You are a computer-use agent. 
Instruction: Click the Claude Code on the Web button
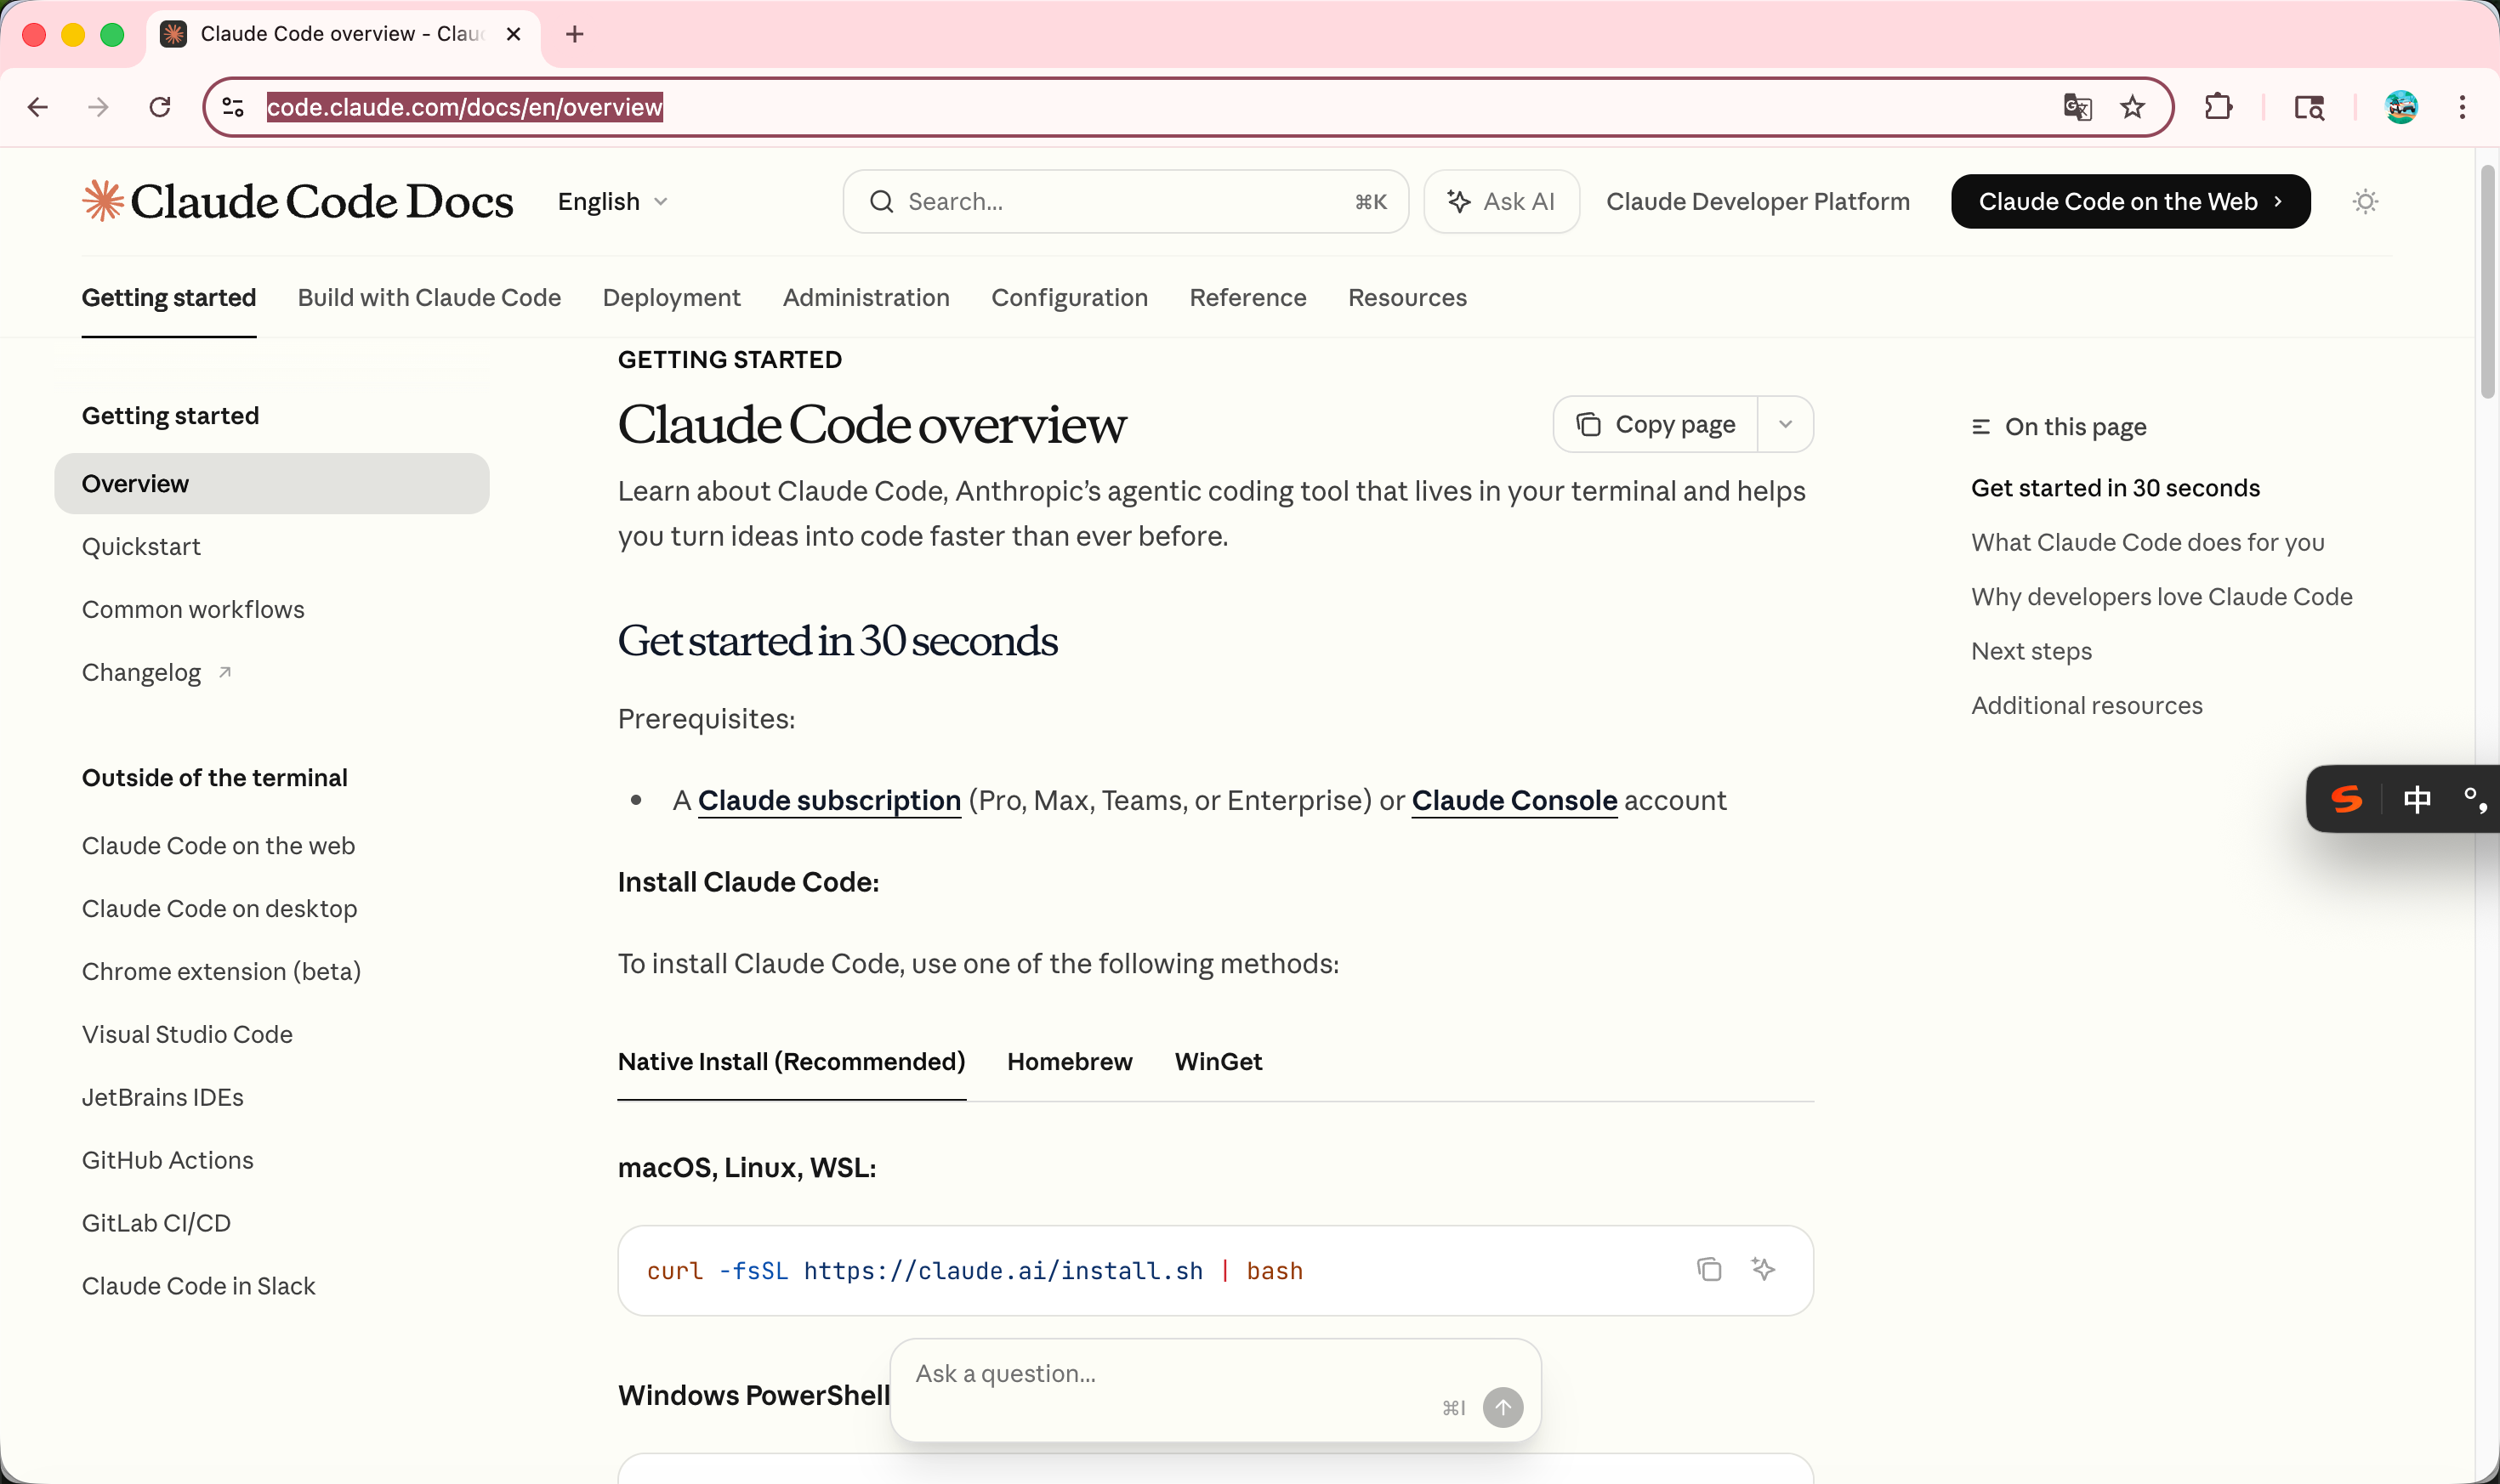pyautogui.click(x=2130, y=202)
